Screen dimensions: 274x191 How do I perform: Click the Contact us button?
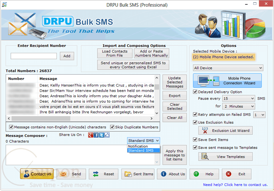37,174
